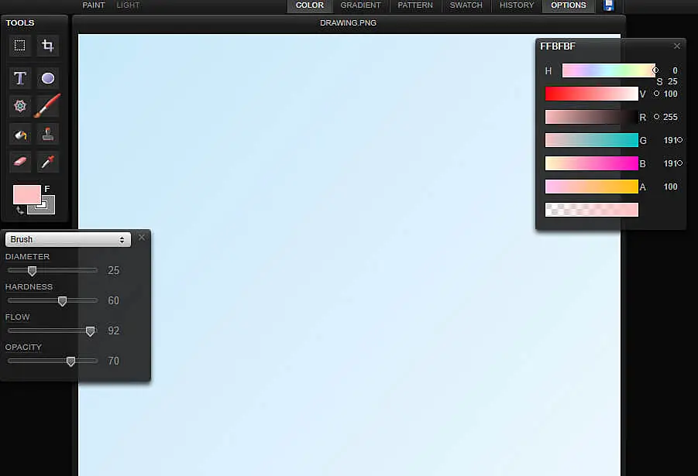
Task: Click the Hardness slider track
Action: pos(53,300)
